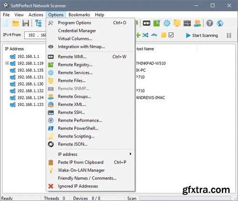Click the PowerShell icon in the menu

click(x=51, y=128)
